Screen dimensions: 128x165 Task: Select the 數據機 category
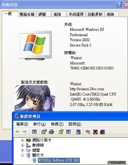click(x=38, y=145)
